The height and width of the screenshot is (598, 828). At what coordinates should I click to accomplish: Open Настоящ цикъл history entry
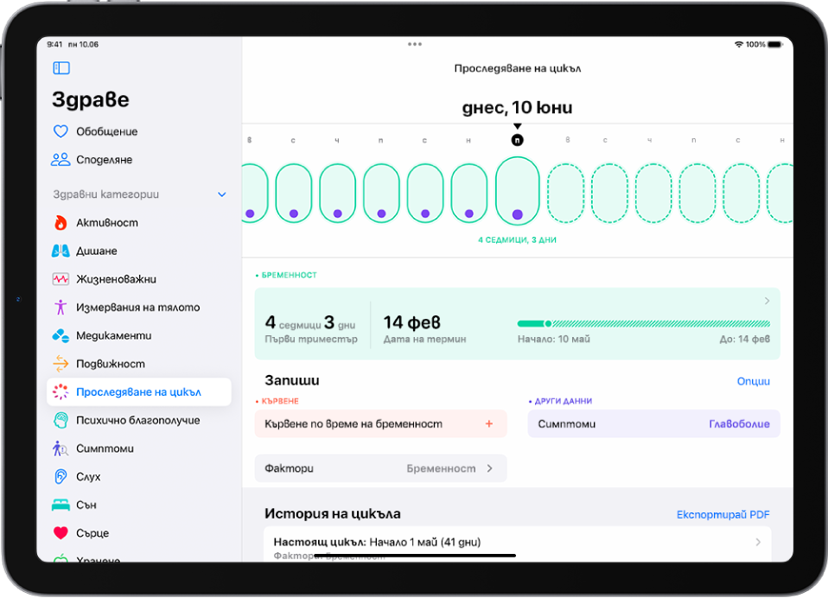pyautogui.click(x=518, y=544)
